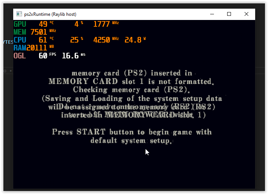Click the 60 FPS counter
The height and width of the screenshot is (194, 268).
click(x=47, y=56)
